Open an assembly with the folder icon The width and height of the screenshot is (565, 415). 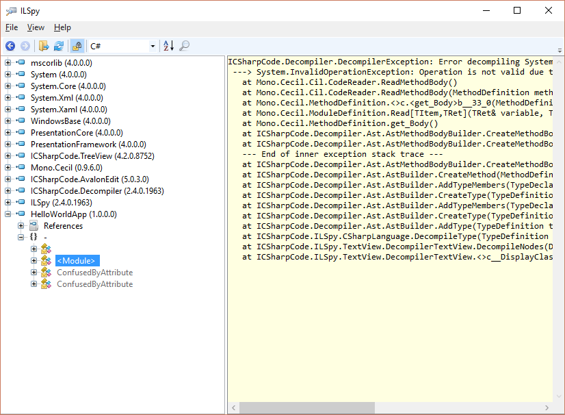pos(44,46)
